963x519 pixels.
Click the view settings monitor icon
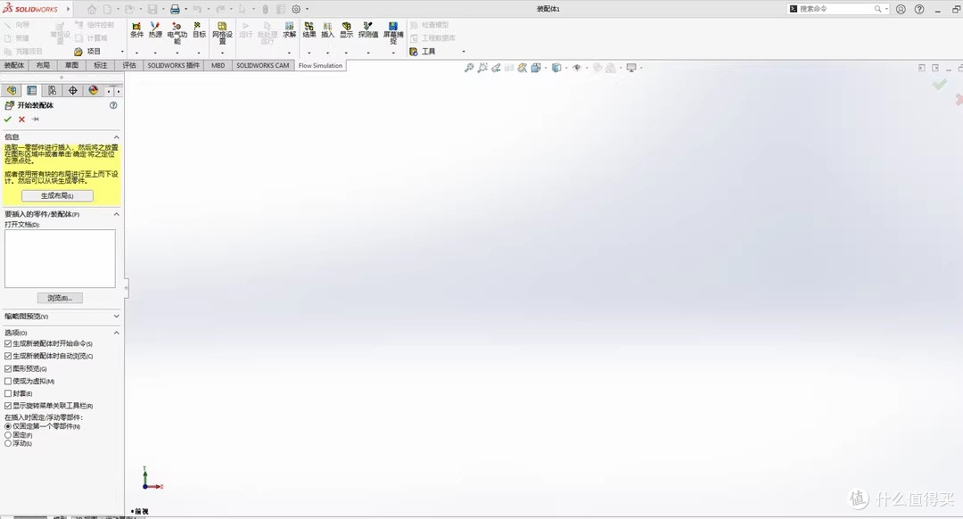pos(631,68)
